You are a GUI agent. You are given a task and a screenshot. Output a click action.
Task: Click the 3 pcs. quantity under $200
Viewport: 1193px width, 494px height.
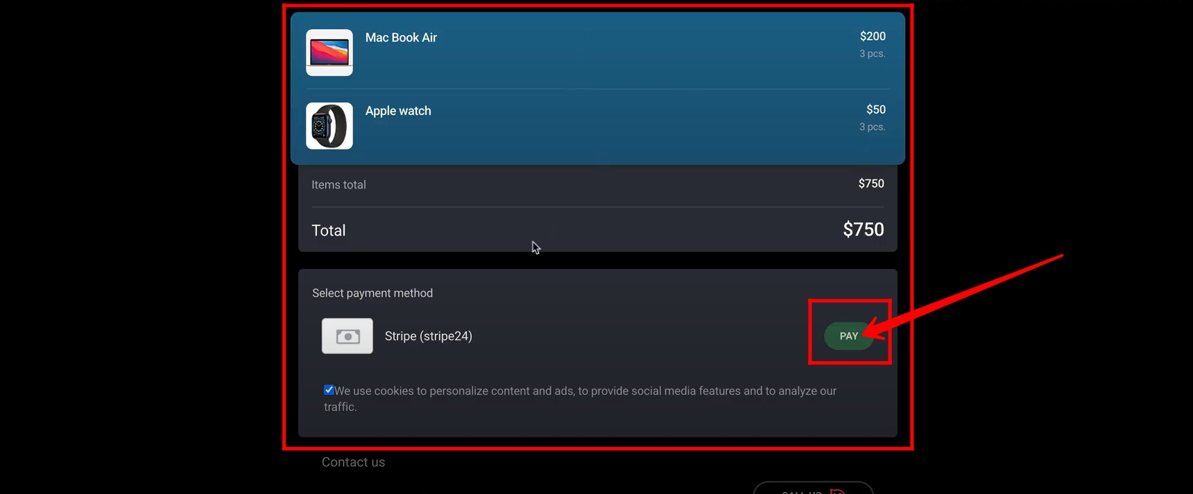coord(872,54)
